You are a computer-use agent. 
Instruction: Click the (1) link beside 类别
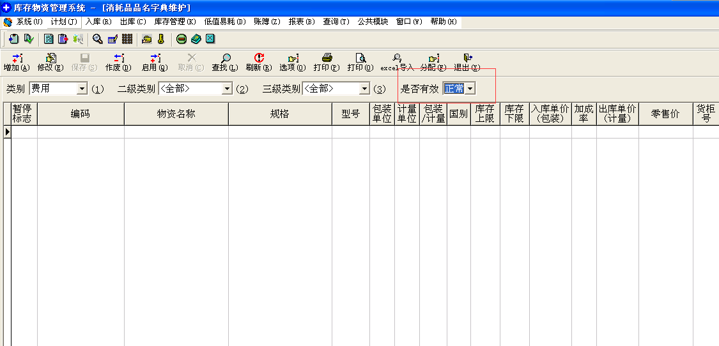[x=97, y=89]
